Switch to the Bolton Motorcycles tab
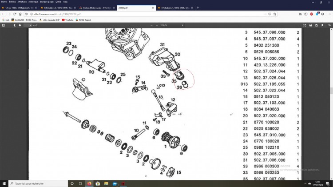The width and height of the screenshot is (333, 187). click(x=97, y=8)
